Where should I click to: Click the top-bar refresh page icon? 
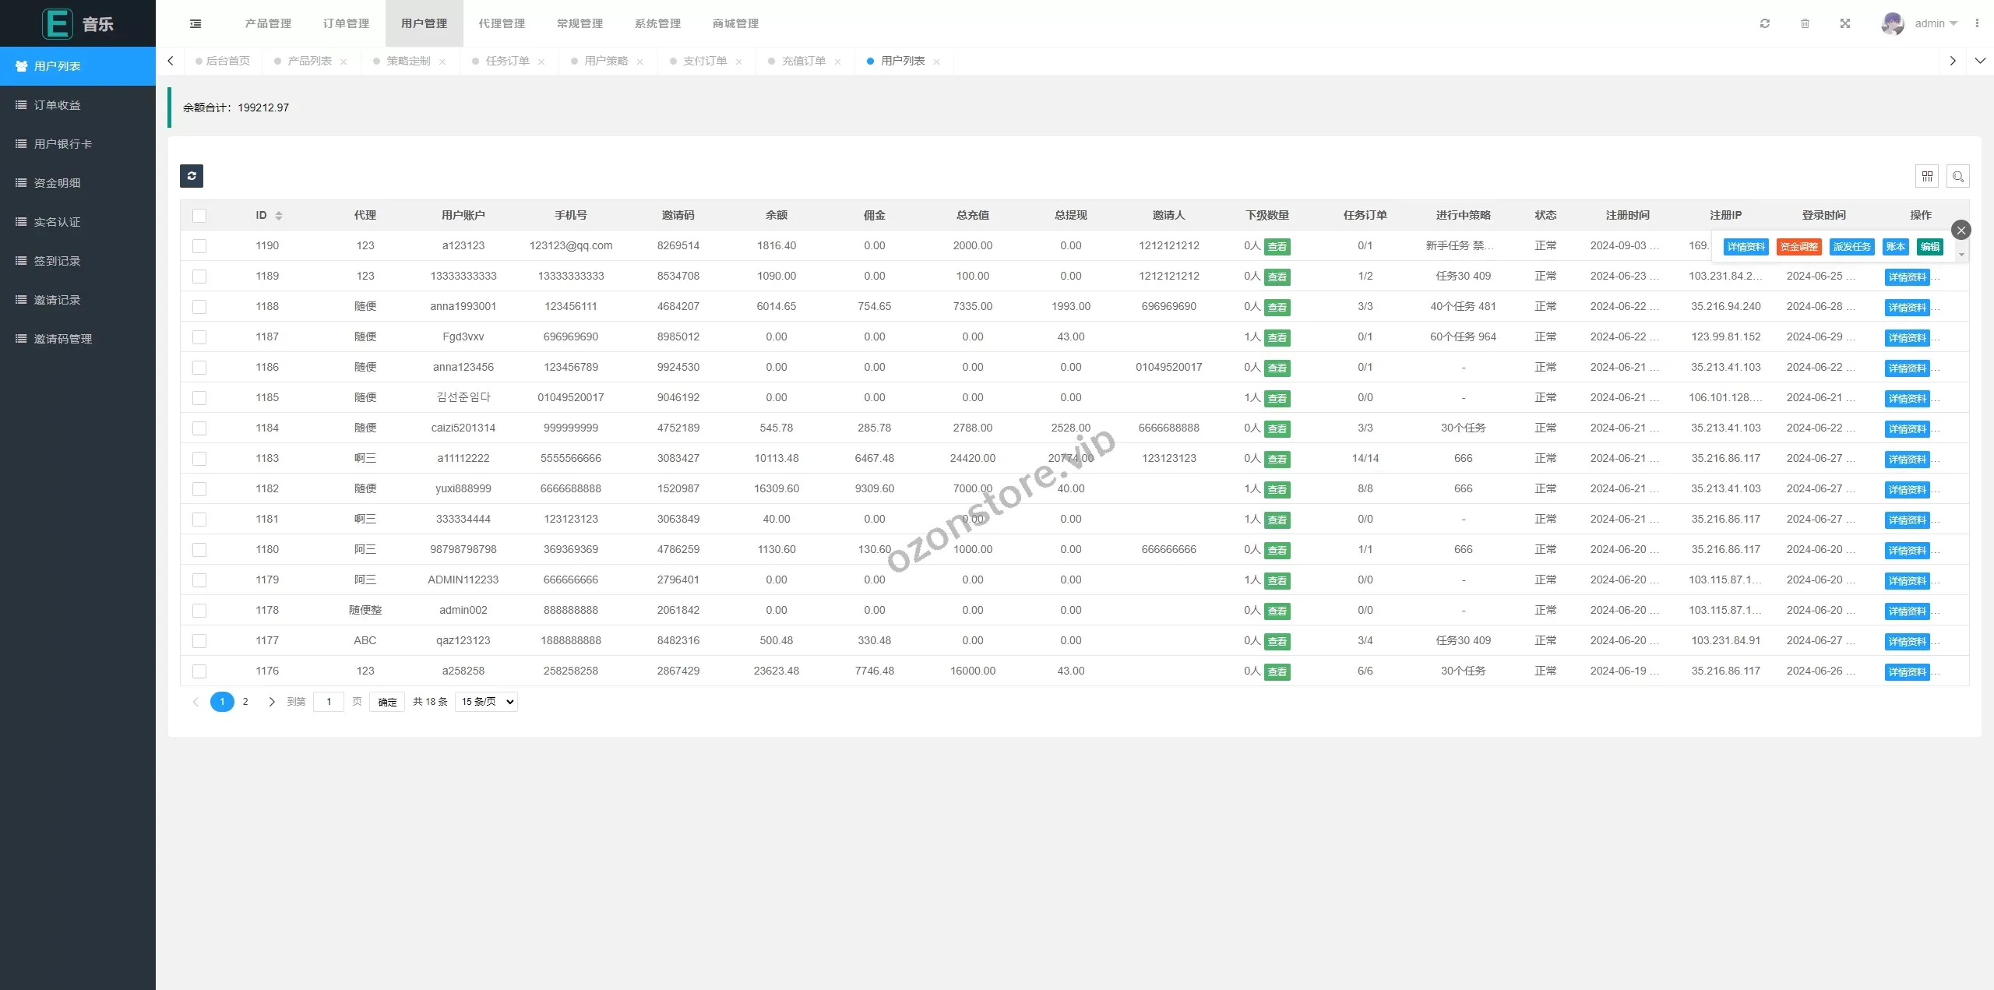(x=1765, y=23)
